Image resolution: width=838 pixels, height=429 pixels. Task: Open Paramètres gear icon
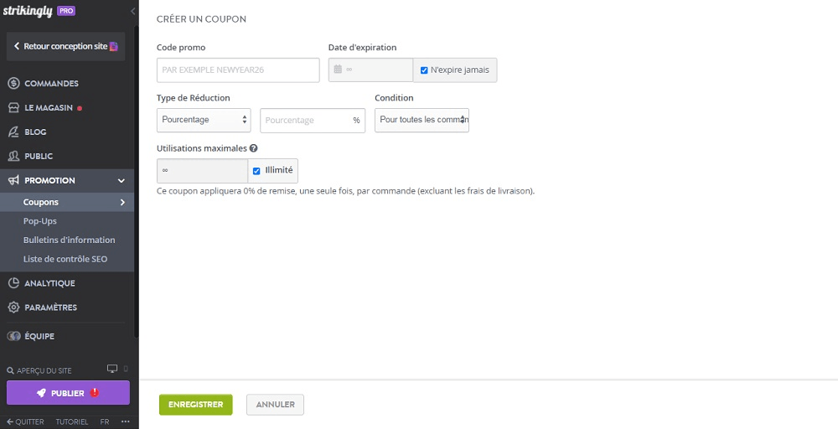tap(13, 308)
